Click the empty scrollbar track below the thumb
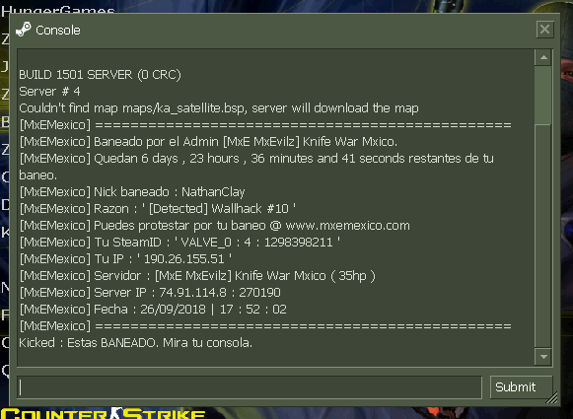The width and height of the screenshot is (573, 419). [x=543, y=237]
